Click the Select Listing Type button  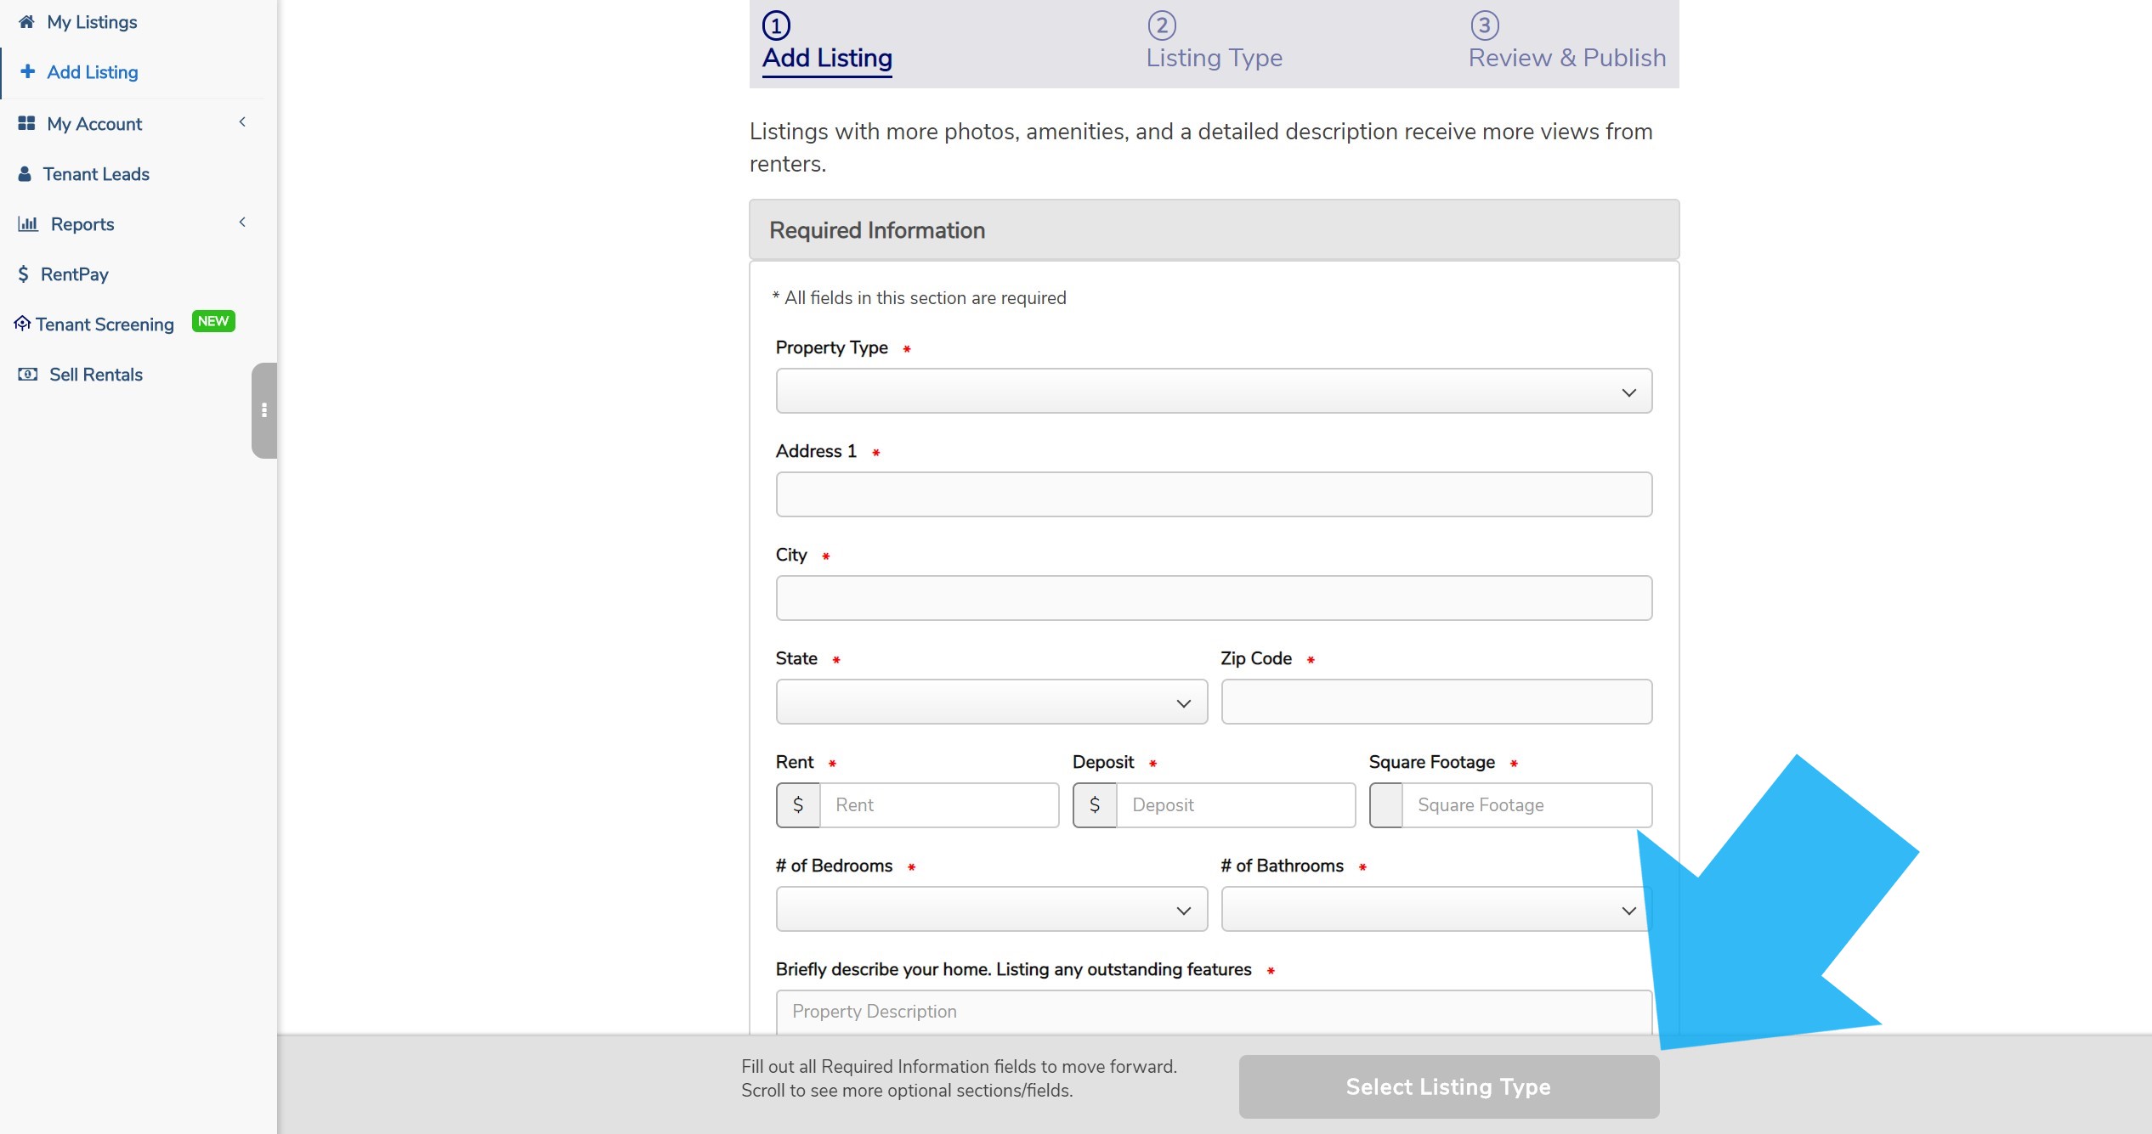click(1447, 1086)
